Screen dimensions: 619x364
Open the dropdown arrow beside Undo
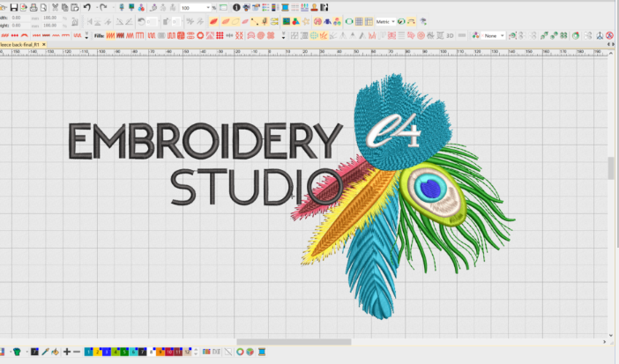(x=96, y=8)
